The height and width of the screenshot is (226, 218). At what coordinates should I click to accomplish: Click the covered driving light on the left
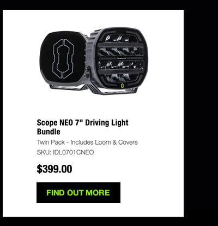tap(63, 59)
